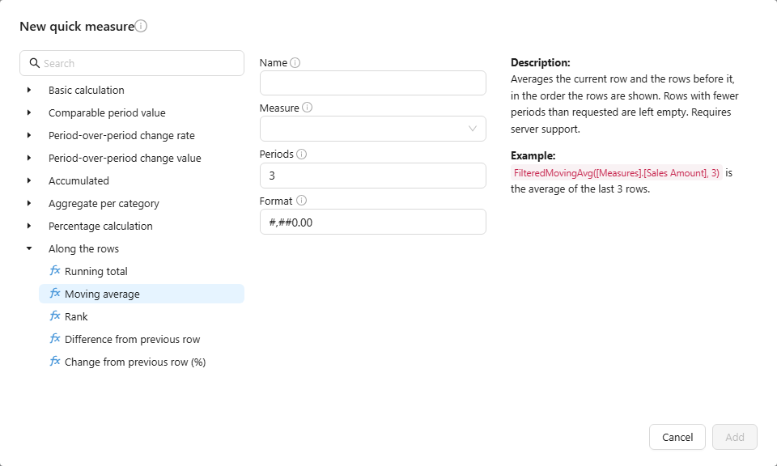Select the Running total quick measure
Screen dimensions: 777x466
pyautogui.click(x=142, y=271)
